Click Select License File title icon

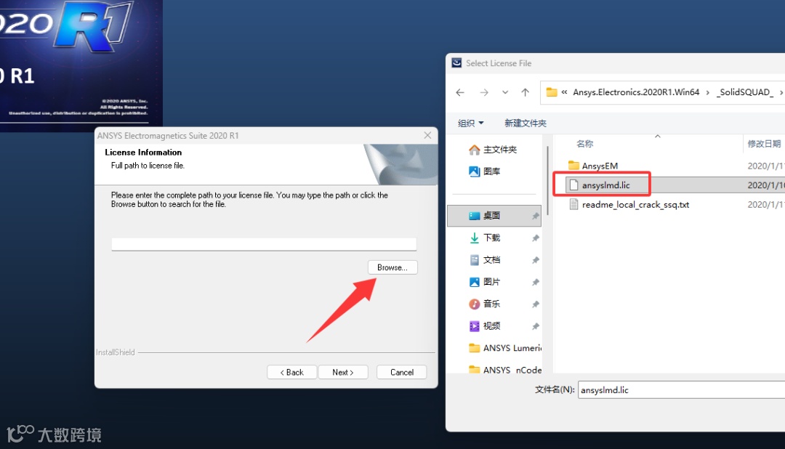click(456, 62)
